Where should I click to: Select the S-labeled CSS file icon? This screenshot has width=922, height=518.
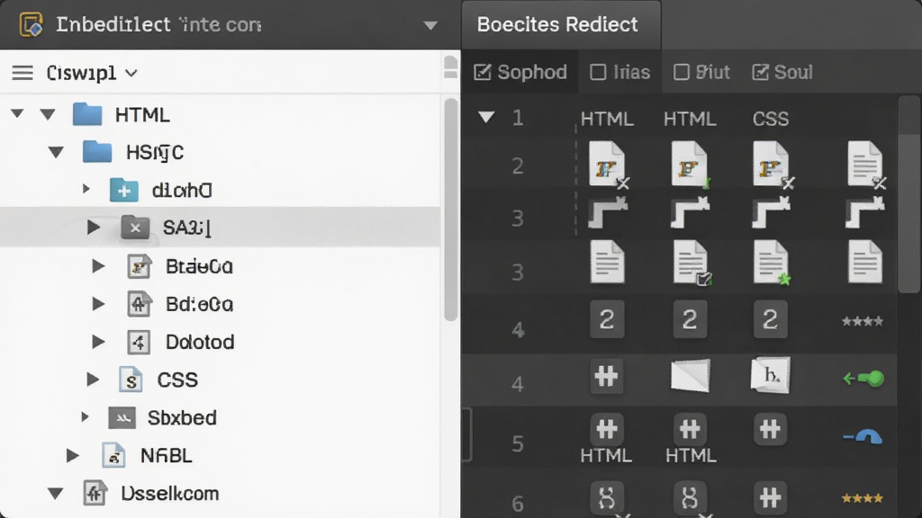click(x=131, y=380)
